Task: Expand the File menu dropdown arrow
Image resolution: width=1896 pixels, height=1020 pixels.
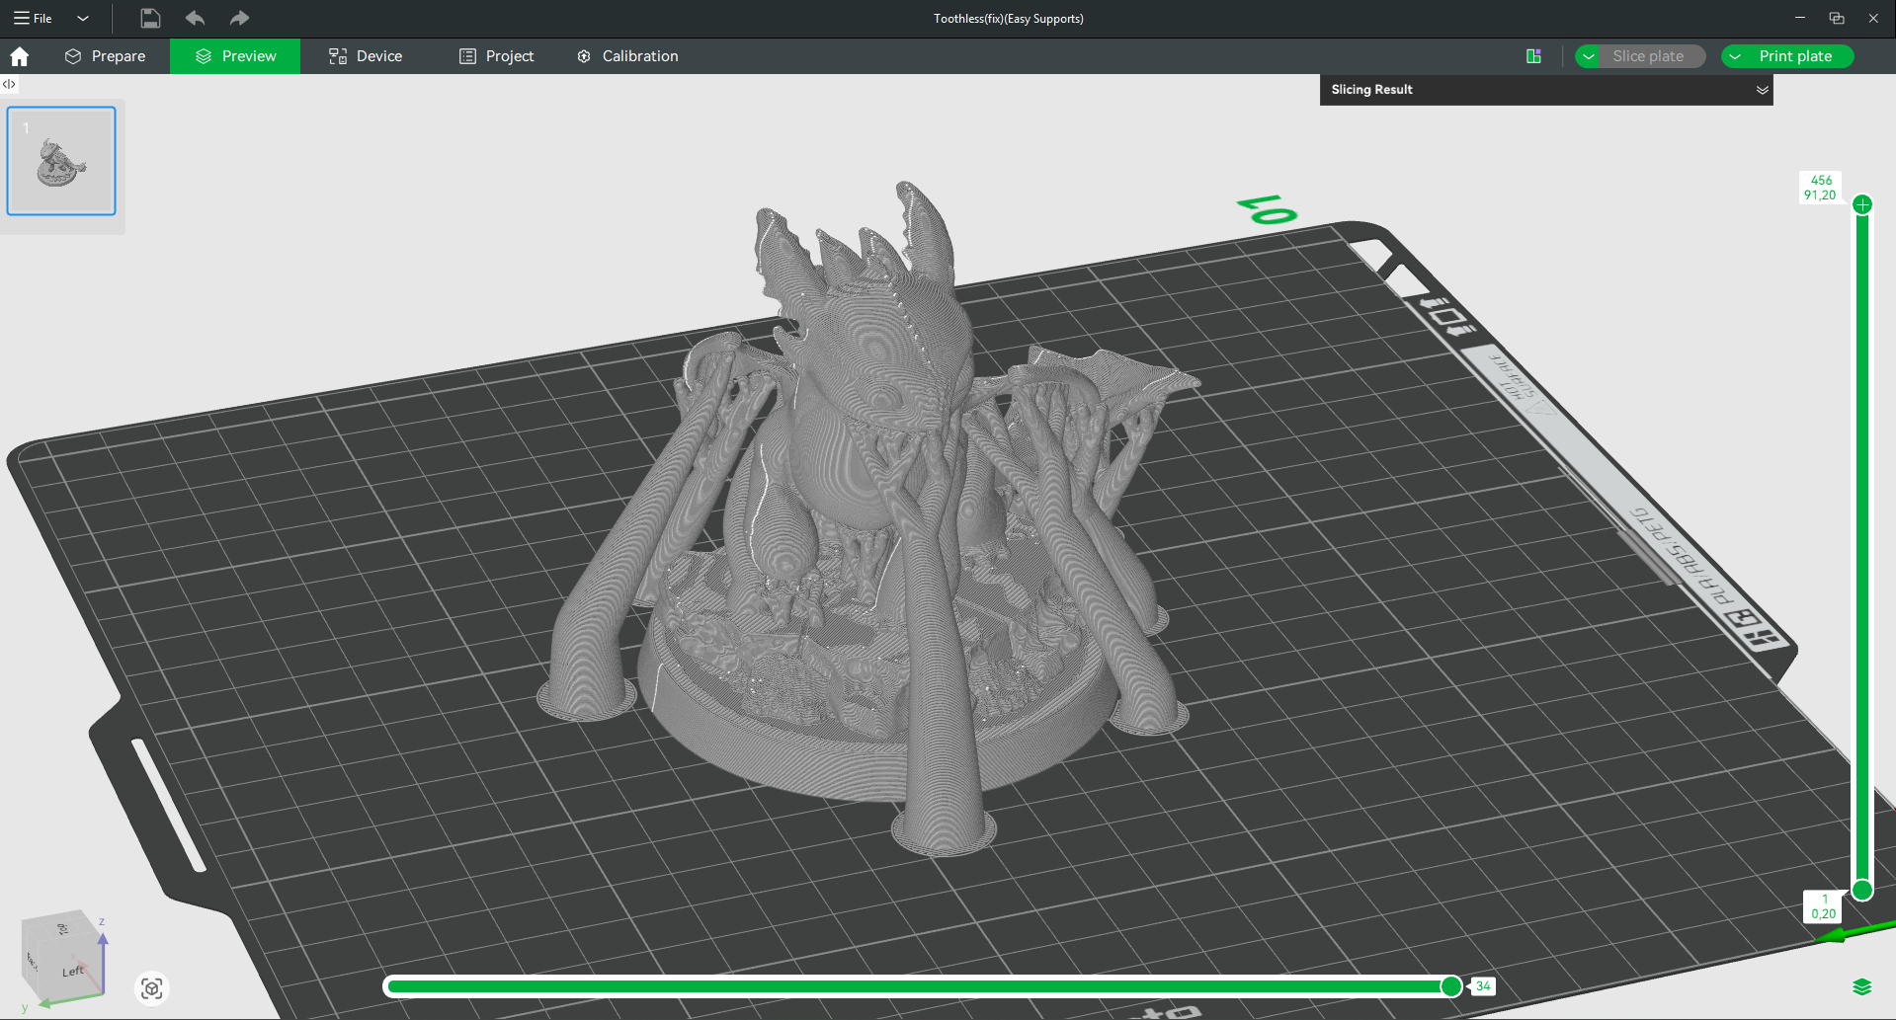Action: point(83,18)
